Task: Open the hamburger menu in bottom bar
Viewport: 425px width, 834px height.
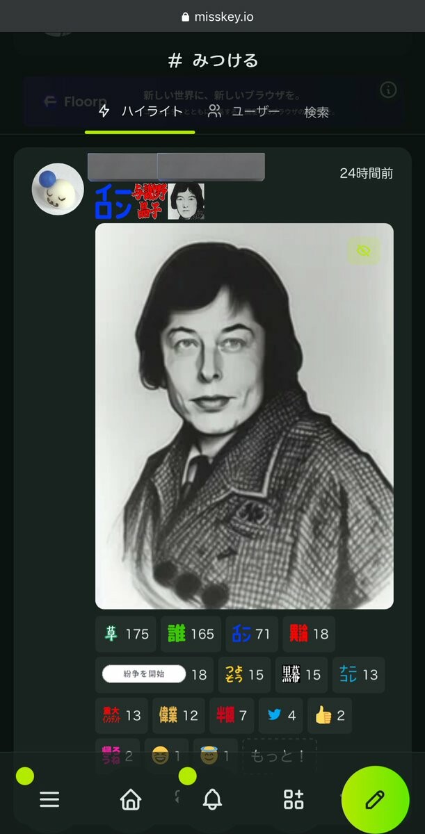Action: pyautogui.click(x=49, y=799)
